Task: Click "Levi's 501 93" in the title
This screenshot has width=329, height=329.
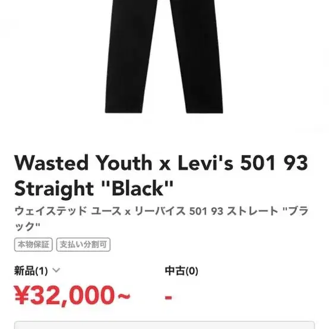Action: (x=243, y=163)
